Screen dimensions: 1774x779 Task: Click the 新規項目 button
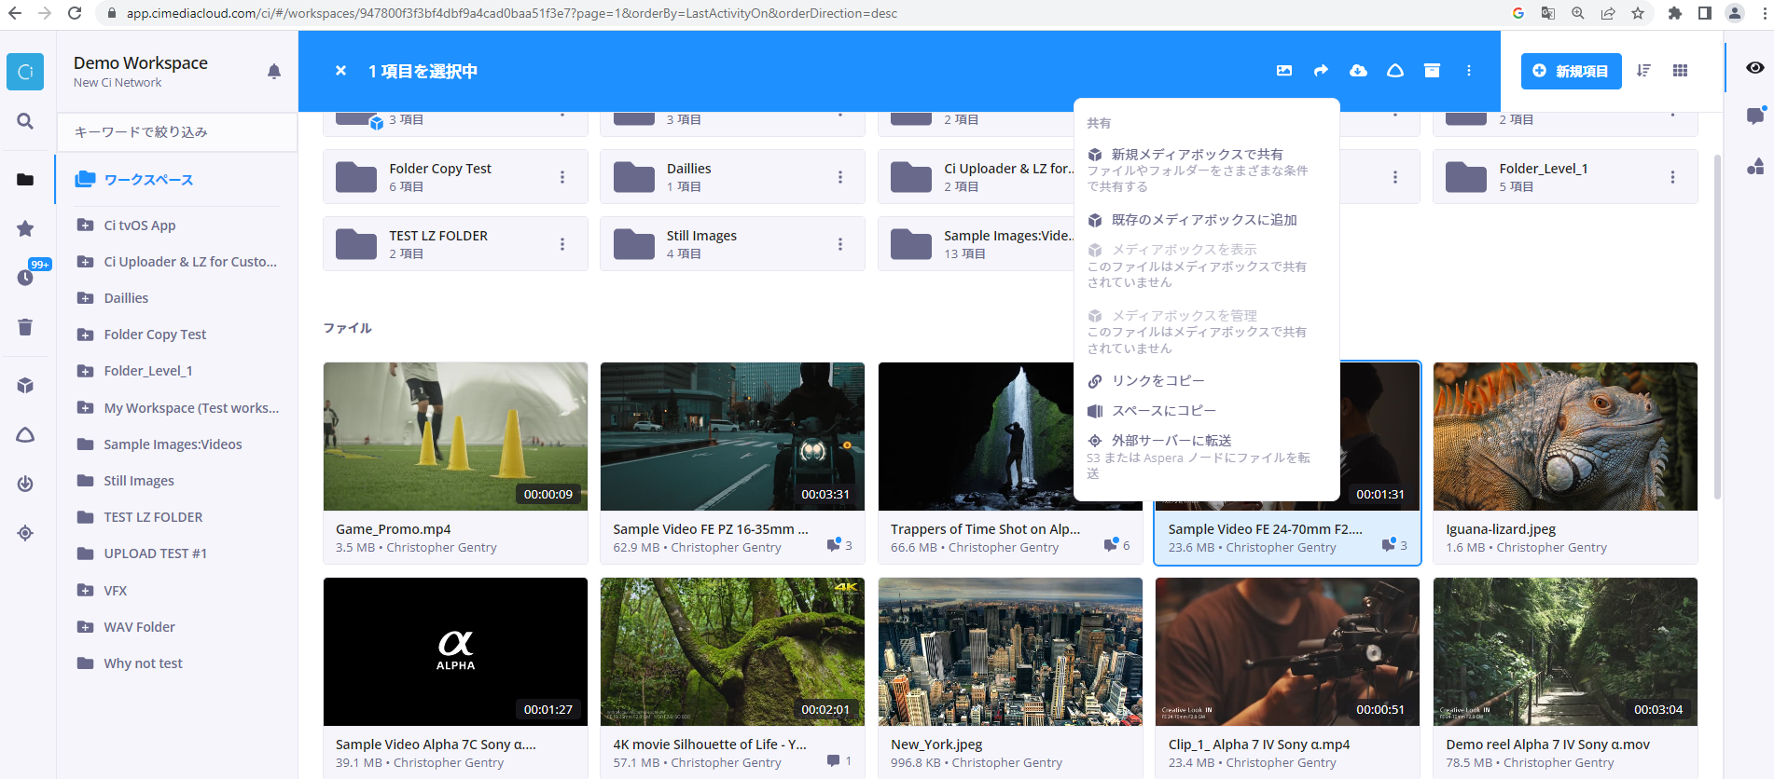[x=1571, y=71]
